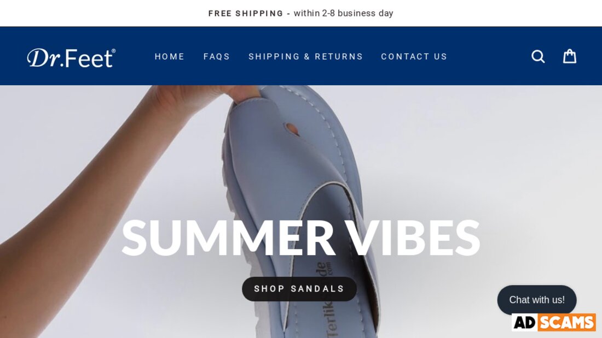This screenshot has width=602, height=338.
Task: Click the AD SCAMS watermark badge
Action: (x=554, y=322)
